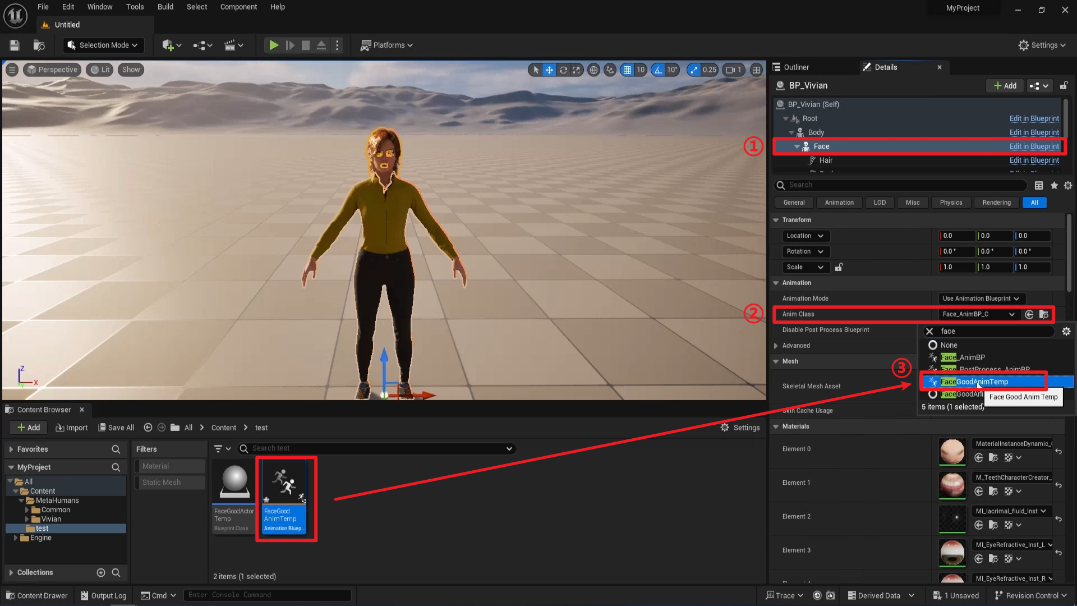Toggle the scale lock ratio icon

click(x=839, y=267)
